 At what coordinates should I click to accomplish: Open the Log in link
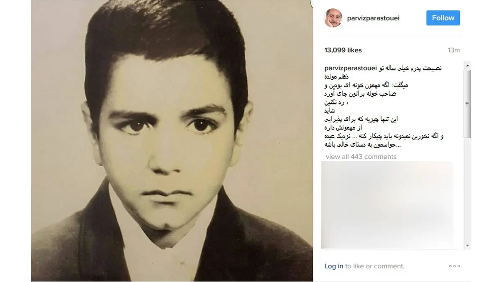point(334,266)
